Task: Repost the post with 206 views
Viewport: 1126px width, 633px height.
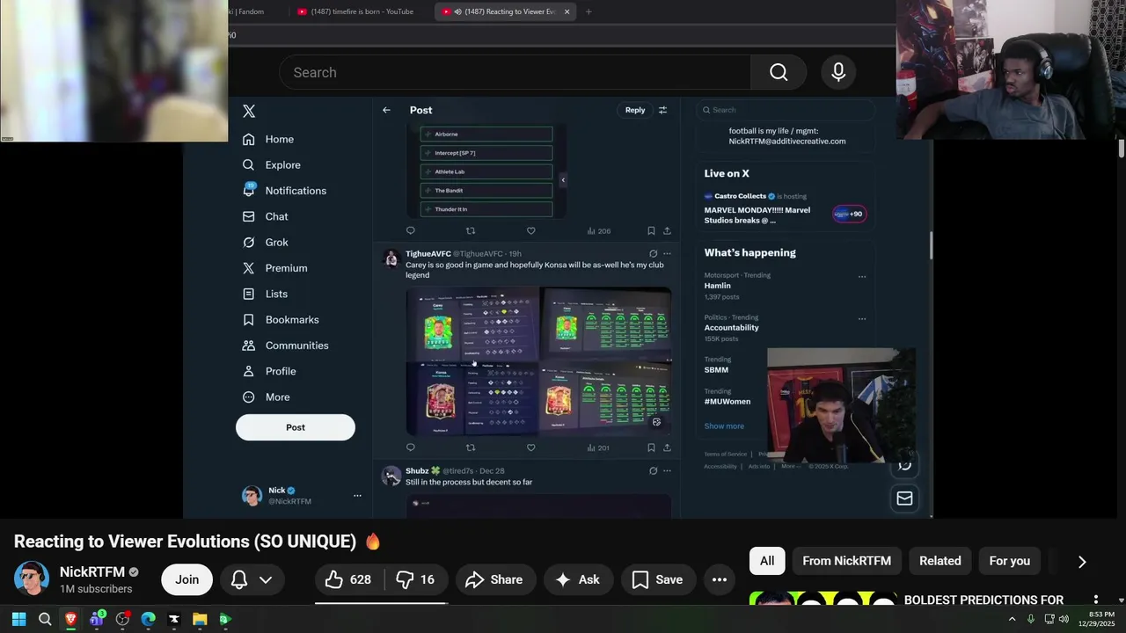Action: tap(471, 230)
